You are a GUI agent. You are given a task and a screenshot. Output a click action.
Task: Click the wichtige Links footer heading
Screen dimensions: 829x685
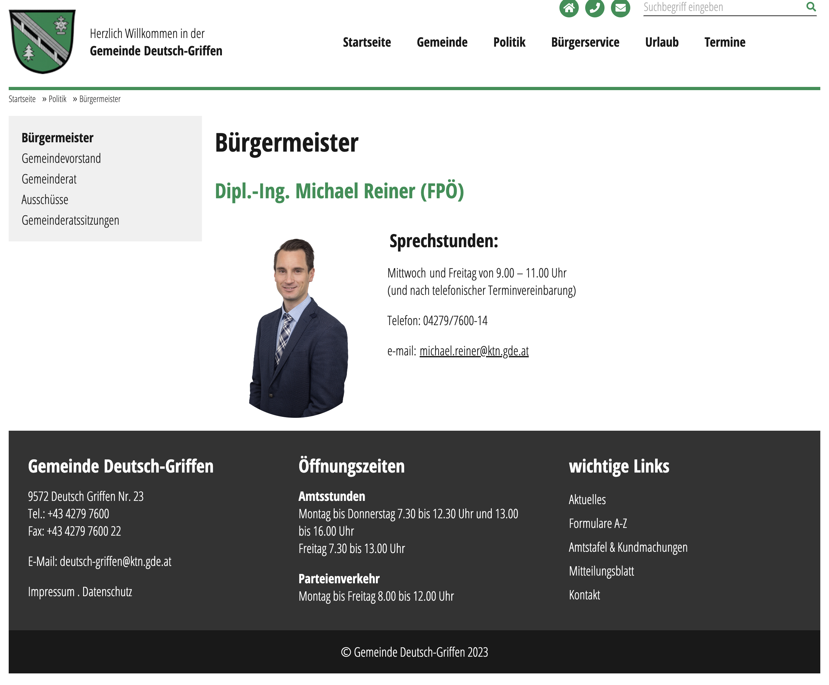click(x=619, y=466)
